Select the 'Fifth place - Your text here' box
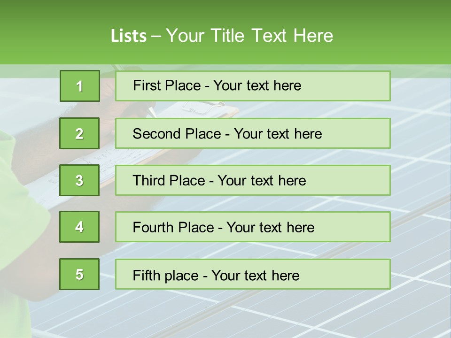This screenshot has height=338, width=451. [216, 275]
